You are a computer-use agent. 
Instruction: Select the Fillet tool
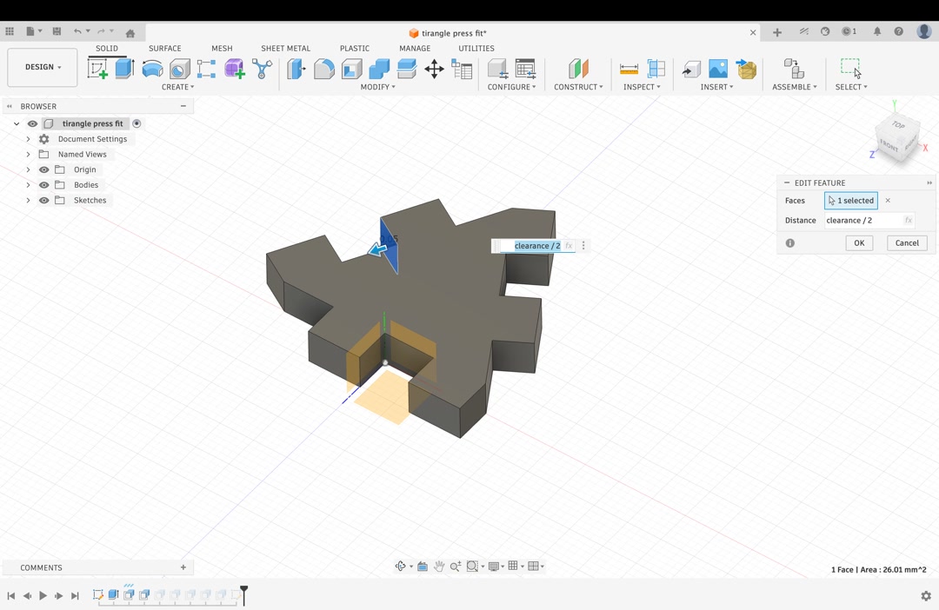click(x=324, y=69)
